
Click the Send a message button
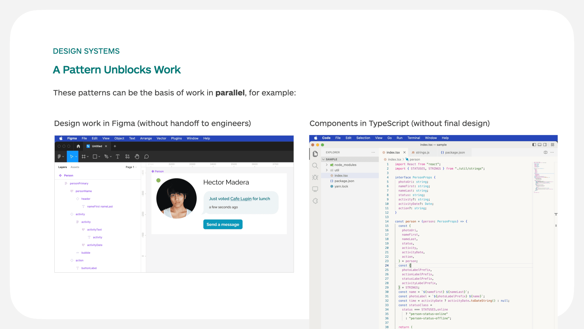click(223, 224)
